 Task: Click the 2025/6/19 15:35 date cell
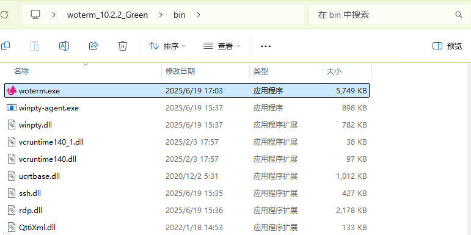coord(194,193)
